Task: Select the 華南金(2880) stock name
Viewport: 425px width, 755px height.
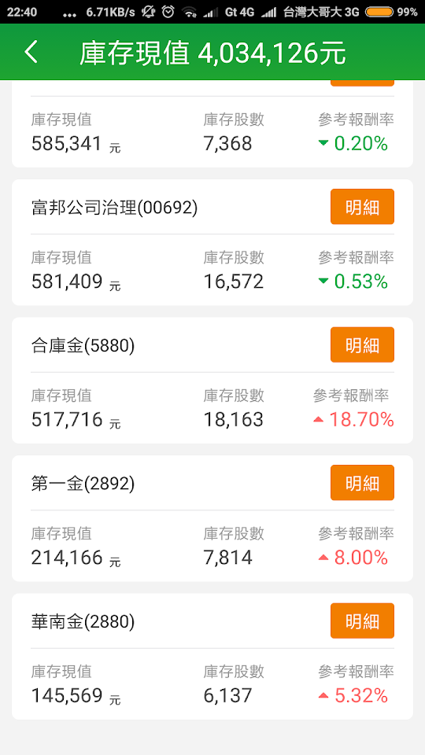Action: (x=83, y=621)
